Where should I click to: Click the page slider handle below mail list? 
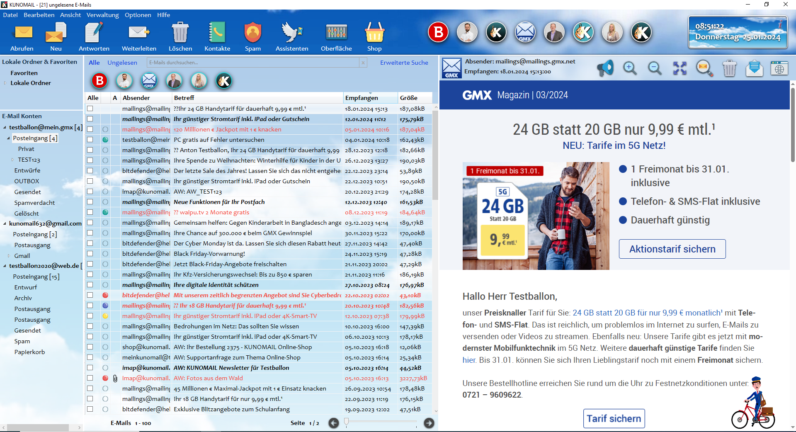pos(347,422)
